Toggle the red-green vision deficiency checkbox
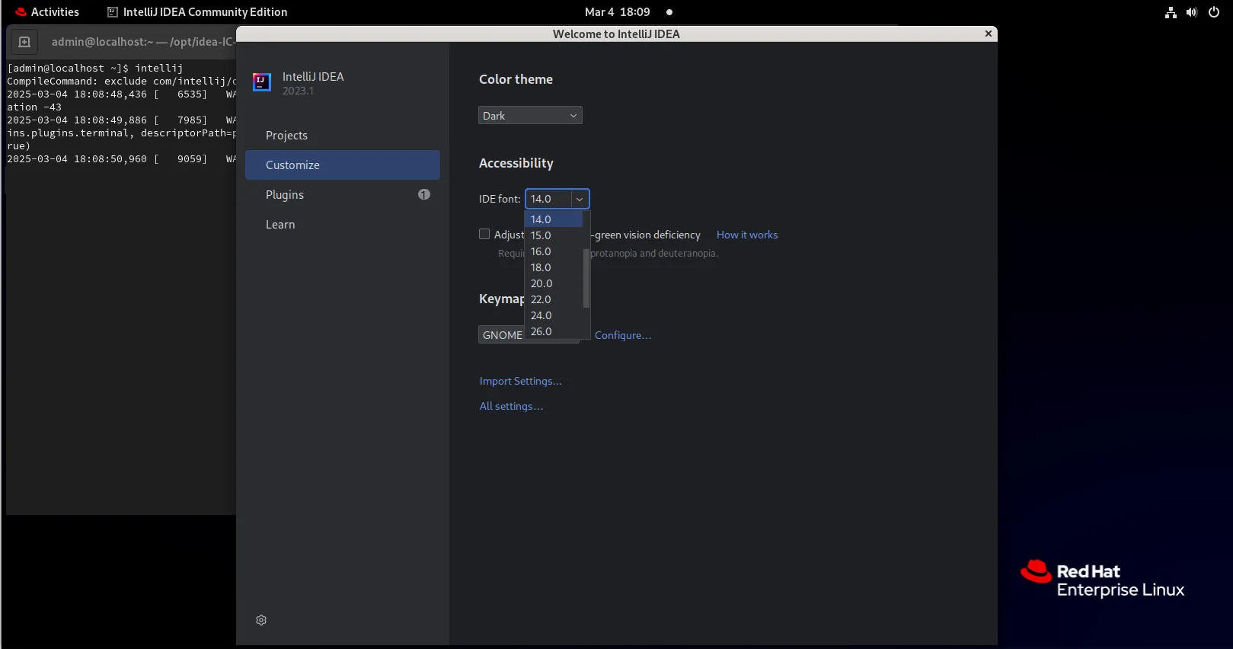Image resolution: width=1233 pixels, height=649 pixels. point(484,234)
